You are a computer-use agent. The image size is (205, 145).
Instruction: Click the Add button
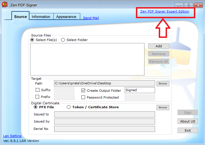point(158,46)
